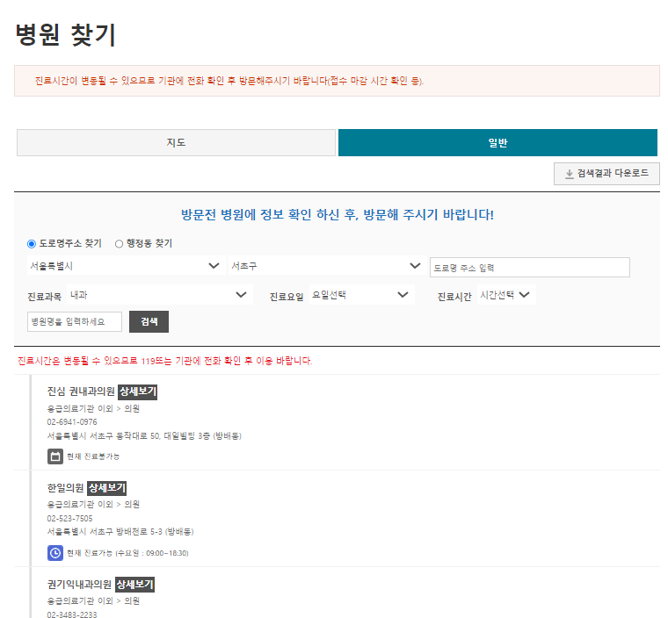Image resolution: width=668 pixels, height=618 pixels.
Task: Switch to the 일반 tab
Action: (x=497, y=142)
